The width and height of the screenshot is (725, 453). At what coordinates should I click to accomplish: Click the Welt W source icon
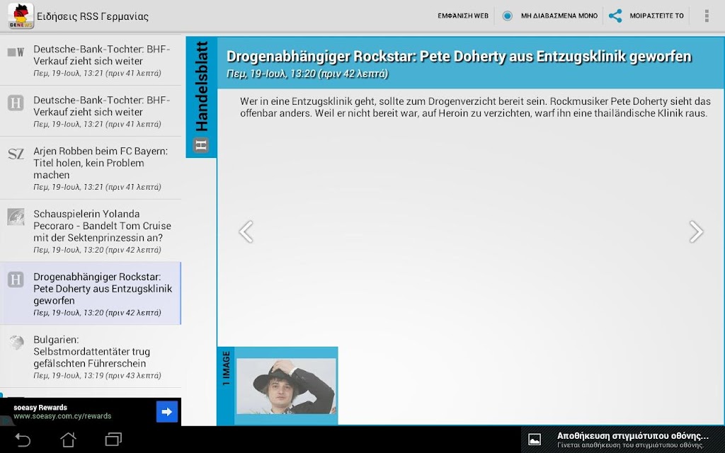click(16, 52)
